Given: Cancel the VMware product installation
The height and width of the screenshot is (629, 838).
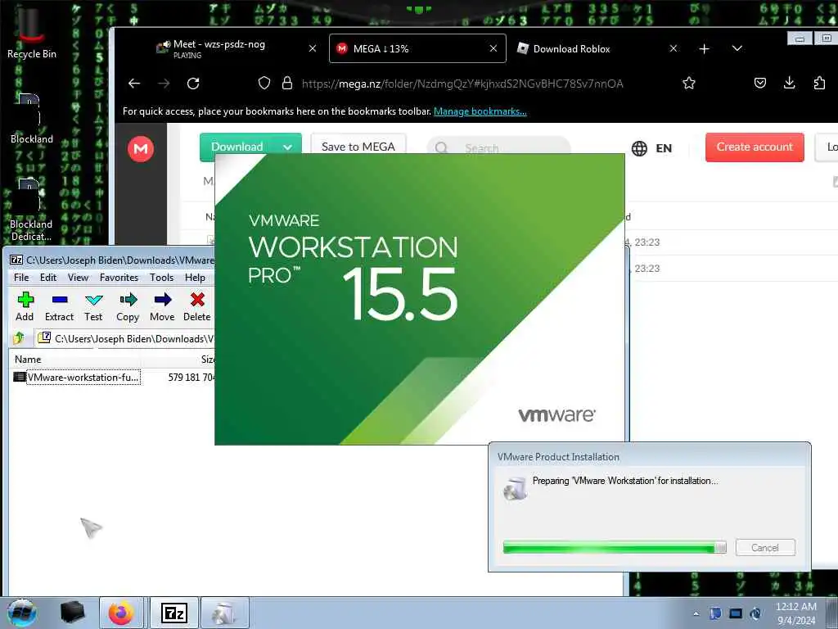Looking at the screenshot, I should click(765, 548).
